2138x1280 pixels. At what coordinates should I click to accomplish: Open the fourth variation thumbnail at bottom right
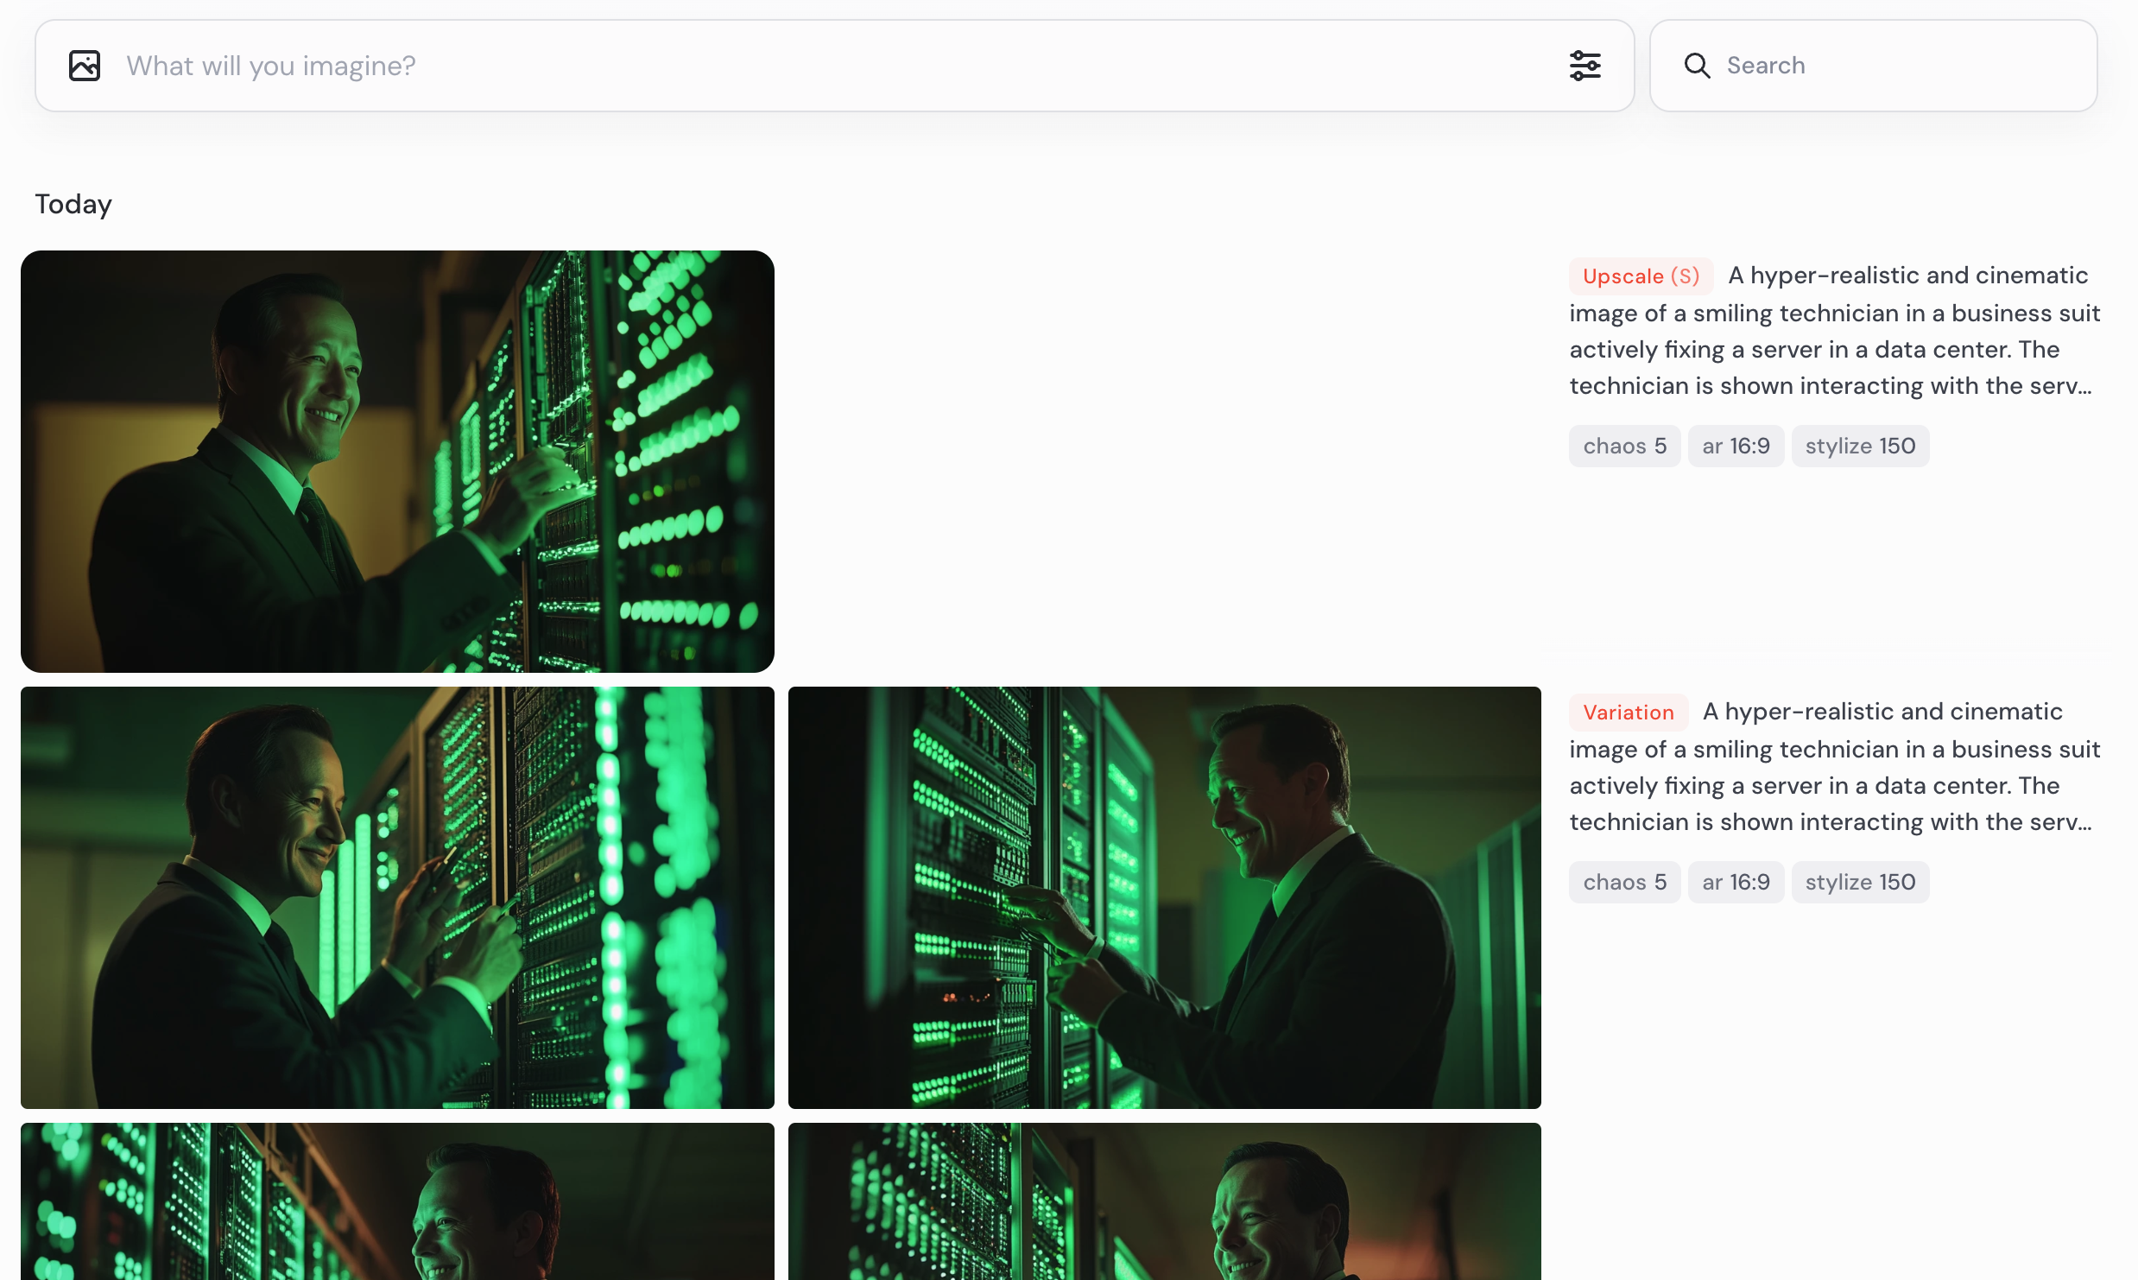pos(1164,1201)
